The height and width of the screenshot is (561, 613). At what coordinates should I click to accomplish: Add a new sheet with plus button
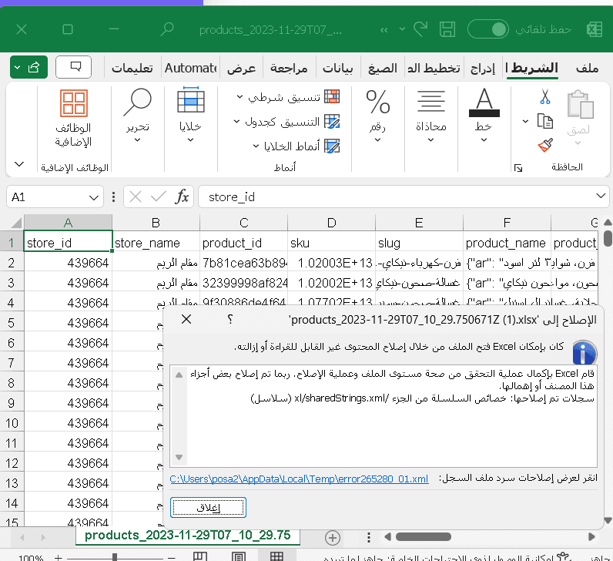coord(333,536)
